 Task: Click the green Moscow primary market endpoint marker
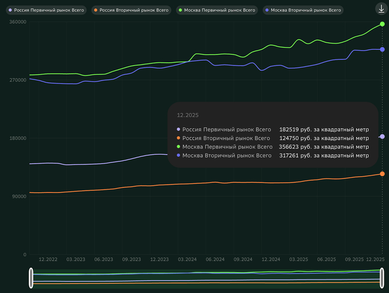(382, 24)
